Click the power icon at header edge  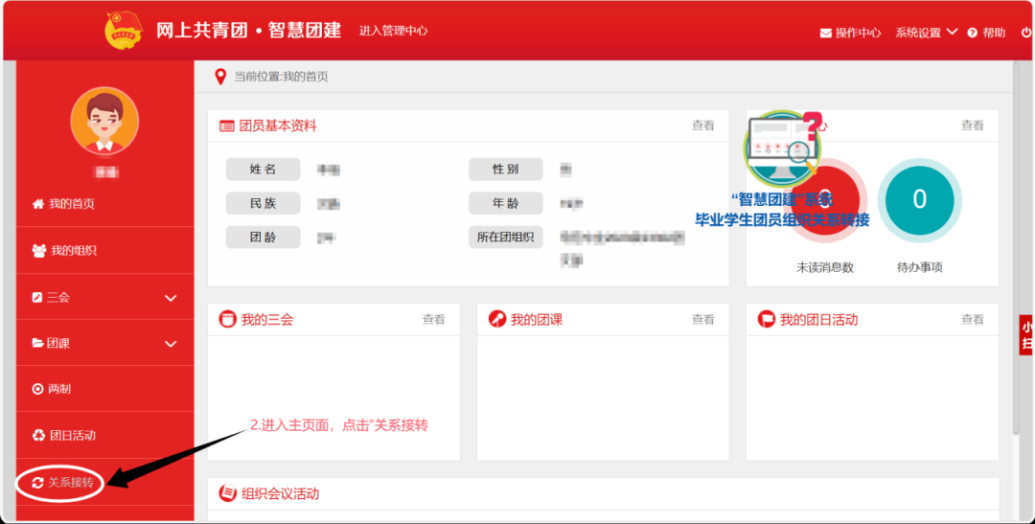point(1026,33)
